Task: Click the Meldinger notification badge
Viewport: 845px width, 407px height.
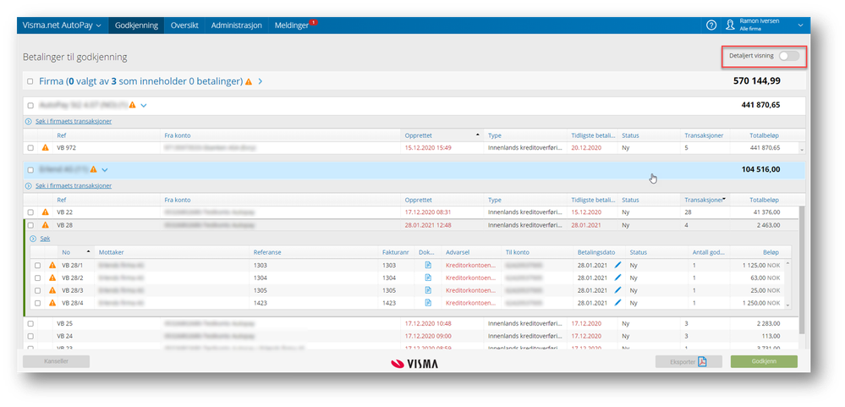Action: (313, 22)
